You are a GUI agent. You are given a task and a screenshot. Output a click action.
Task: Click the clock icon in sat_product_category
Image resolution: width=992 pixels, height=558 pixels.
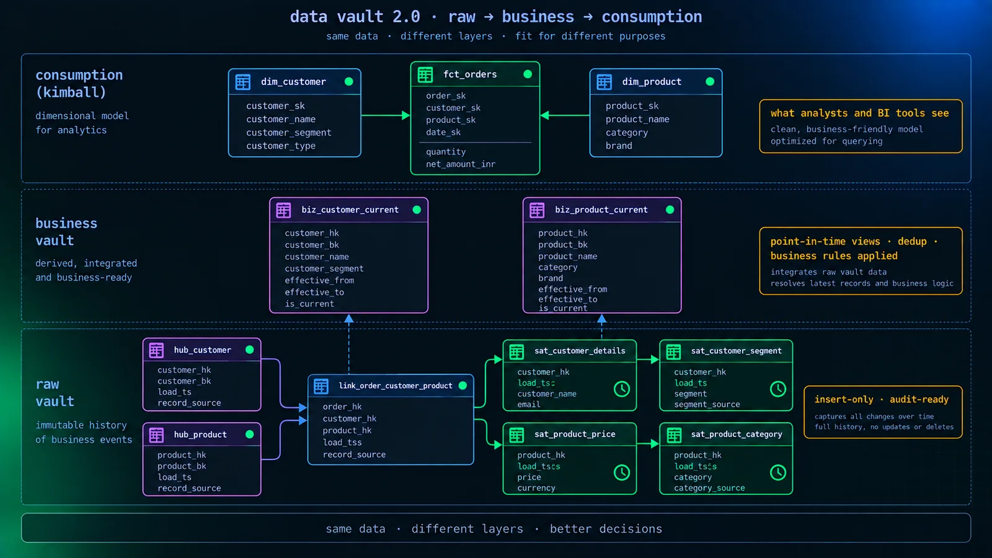click(778, 472)
